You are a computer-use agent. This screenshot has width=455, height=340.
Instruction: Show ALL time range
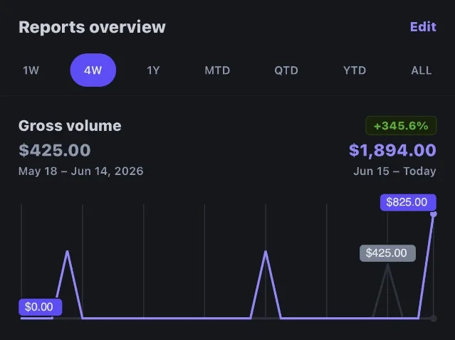click(422, 70)
